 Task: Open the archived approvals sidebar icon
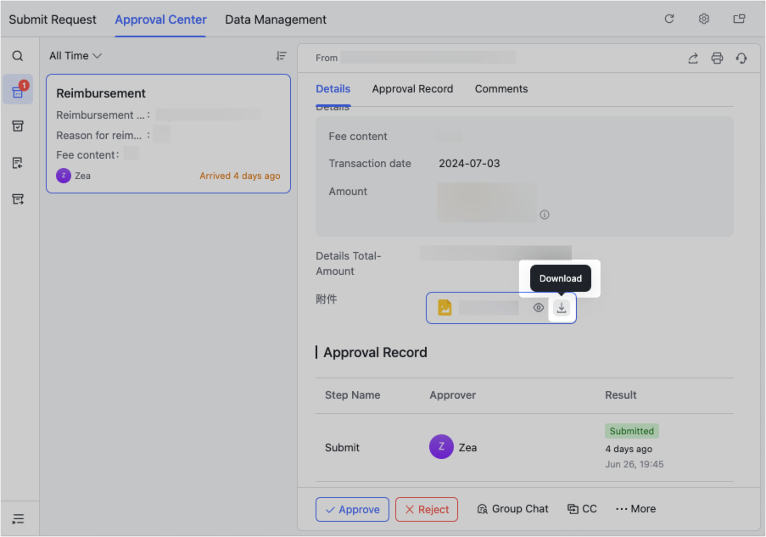18,126
